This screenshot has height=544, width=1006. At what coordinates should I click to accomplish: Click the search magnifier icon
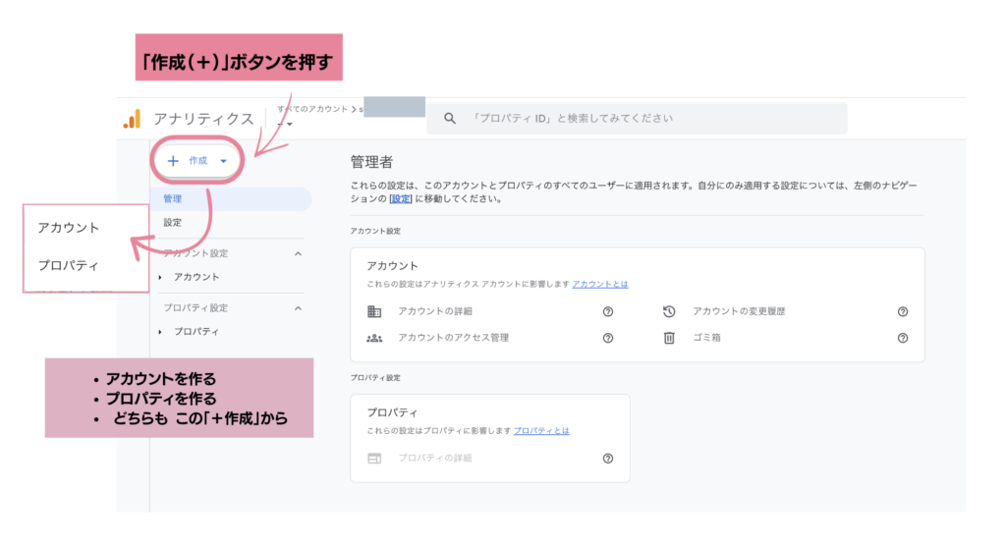coord(450,119)
